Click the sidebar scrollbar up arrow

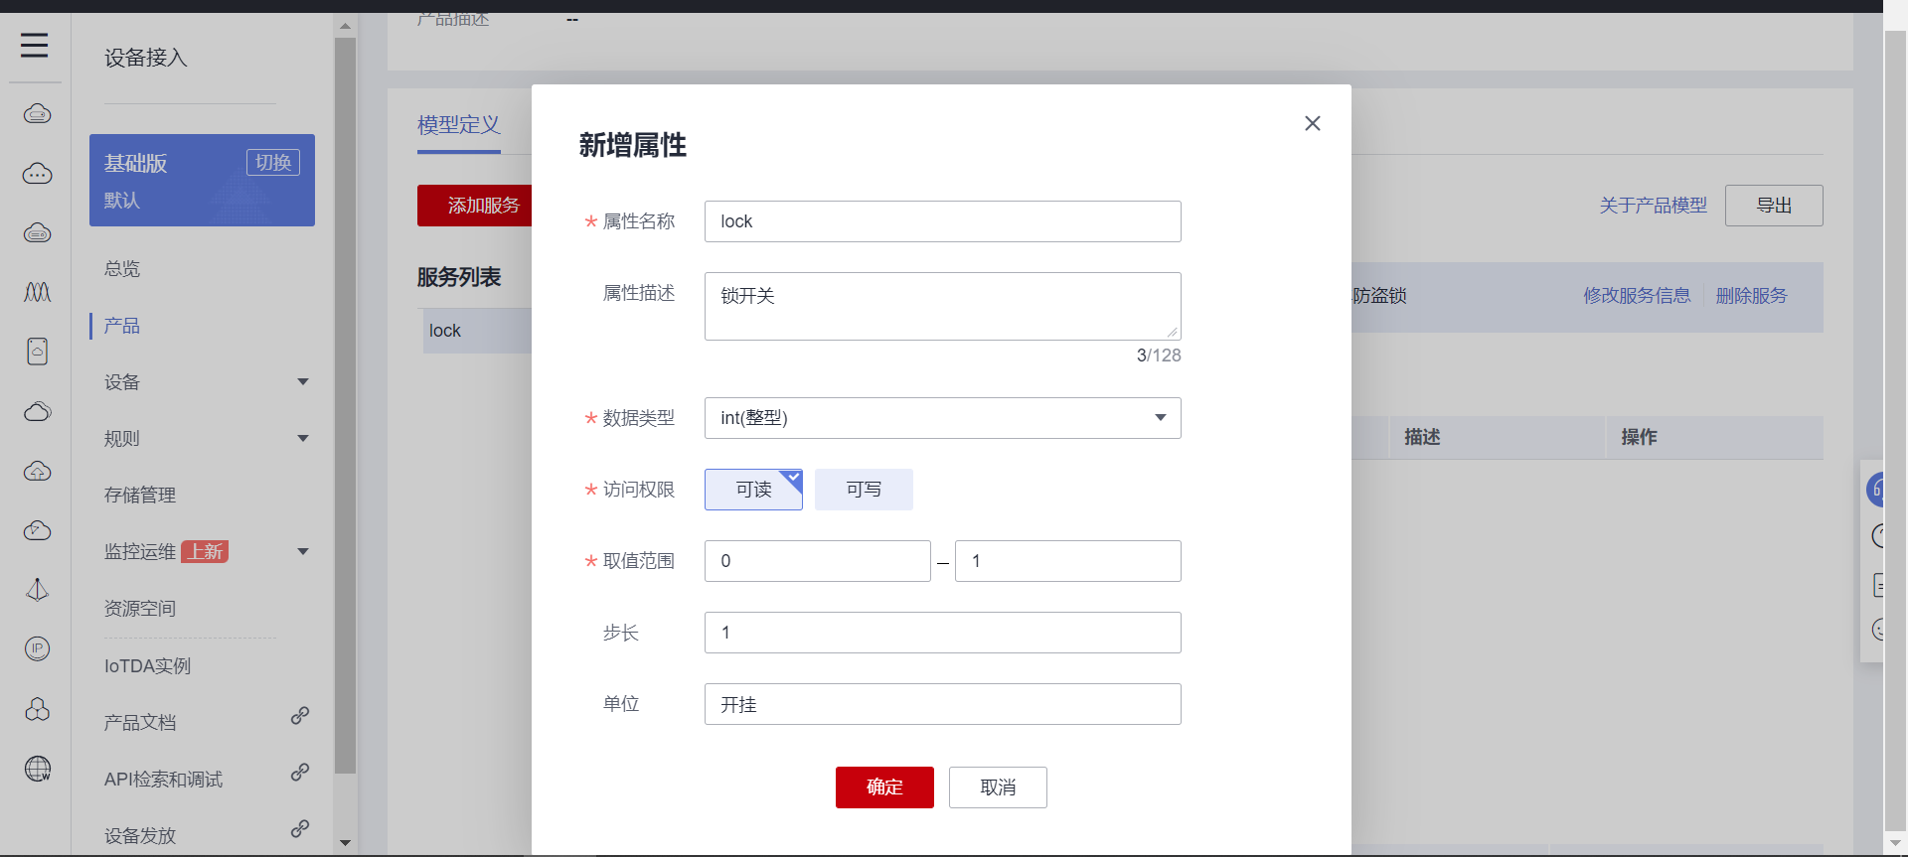point(345,26)
